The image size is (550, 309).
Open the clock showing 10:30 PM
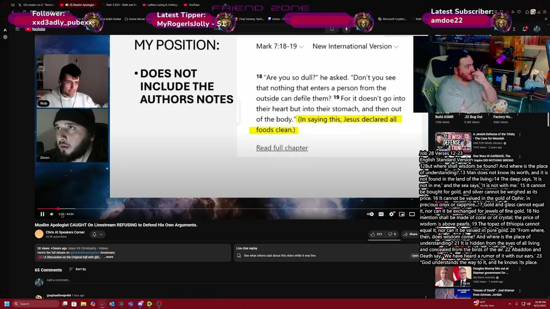(x=540, y=303)
